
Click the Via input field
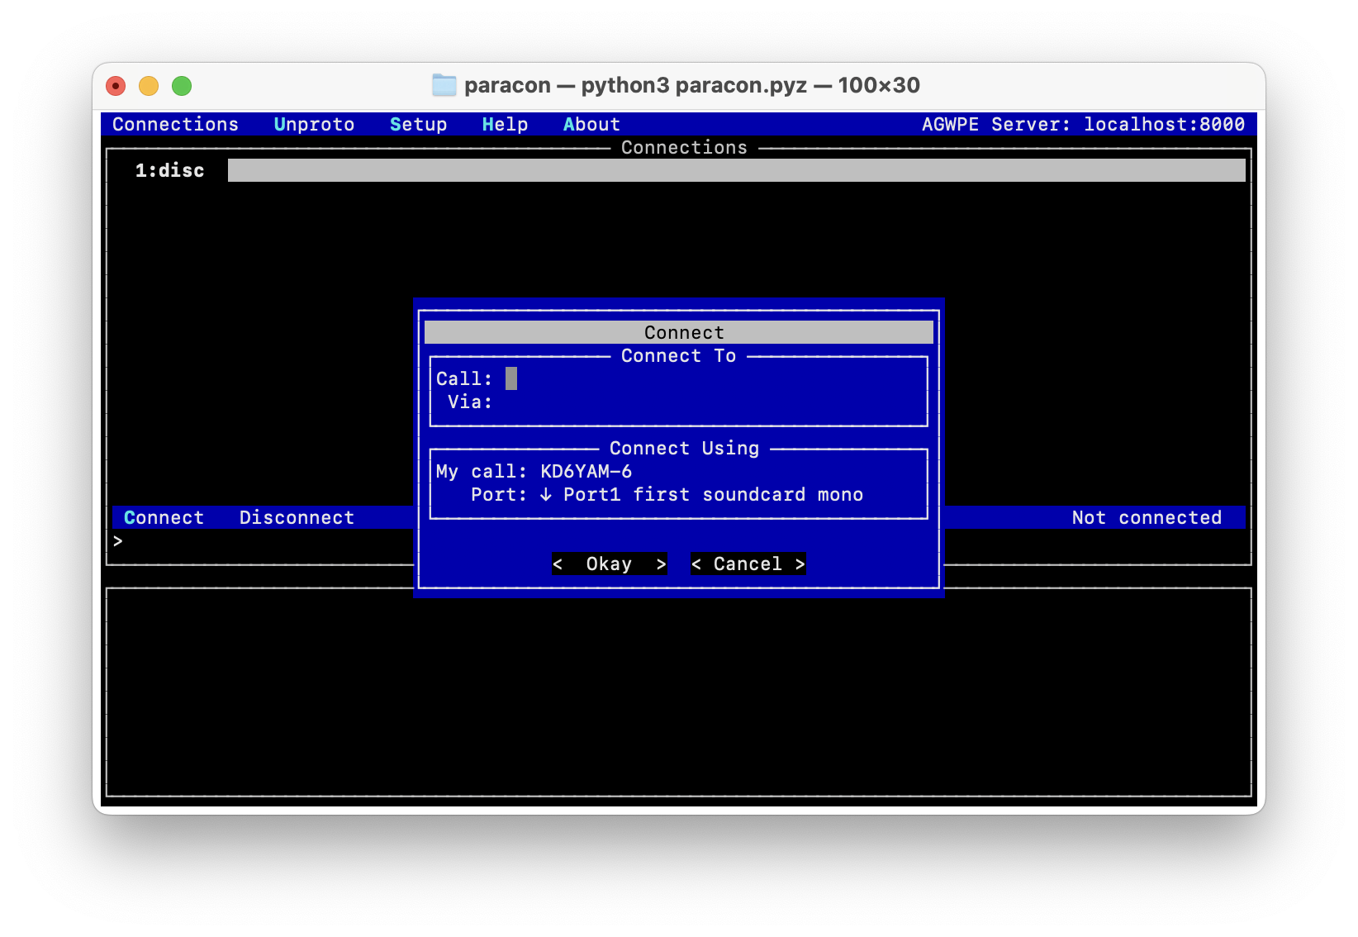[x=714, y=402]
